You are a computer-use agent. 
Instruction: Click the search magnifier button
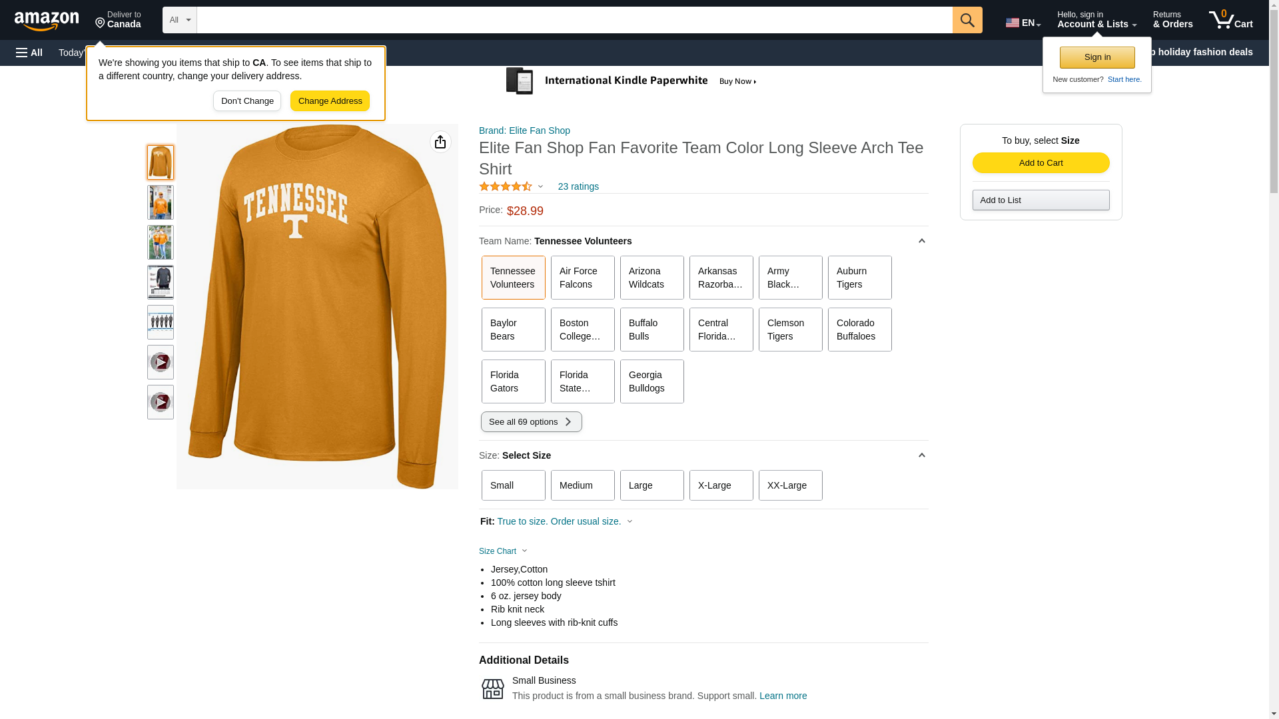pos(967,20)
